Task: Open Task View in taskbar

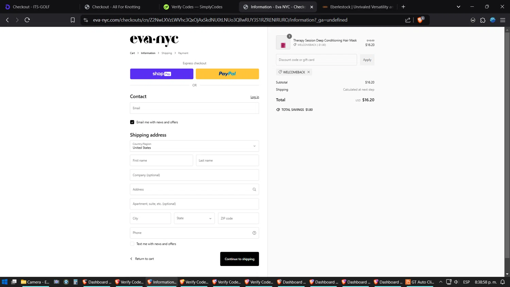Action: point(14,282)
